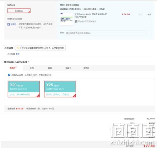Open the milk product thumbnail image
The image size is (157, 148).
tap(67, 19)
